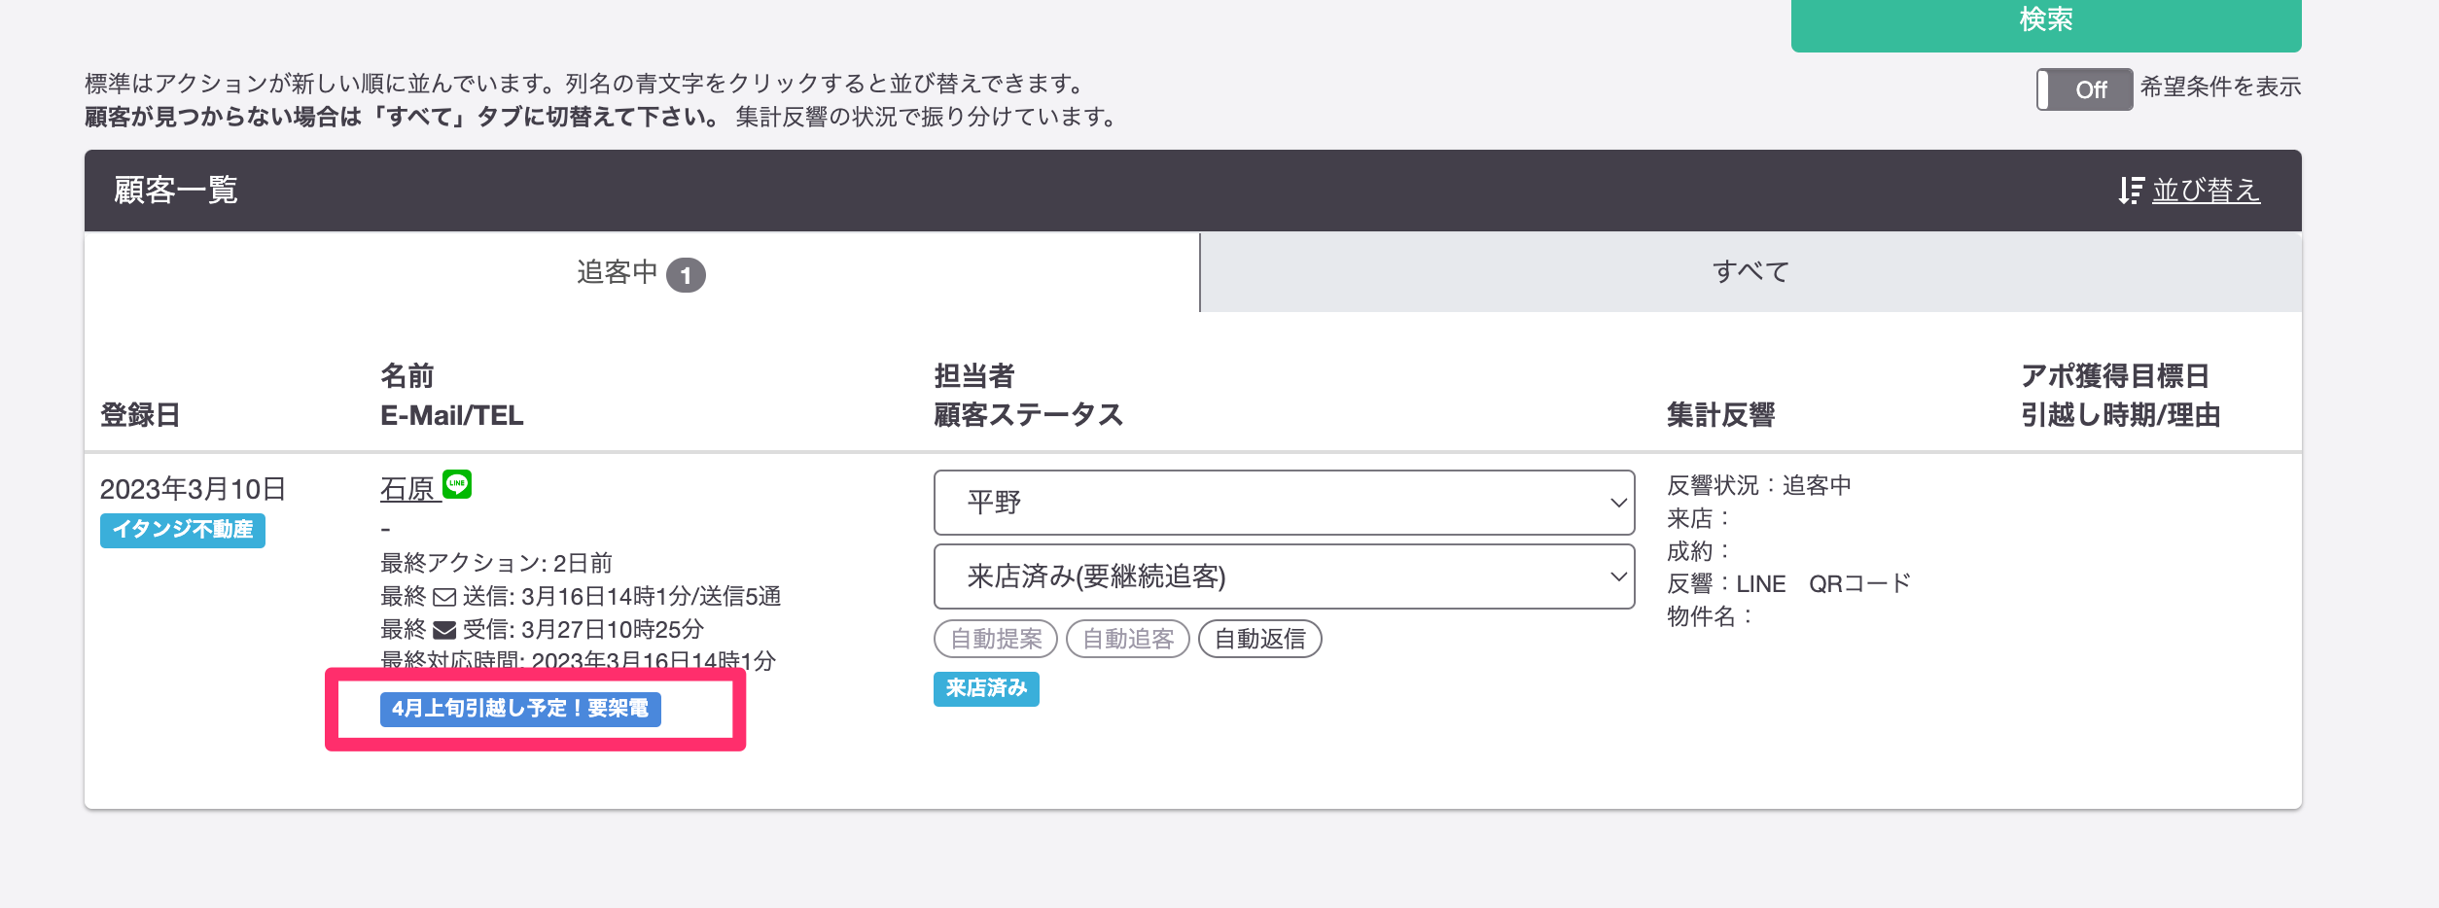Open the 担当者 dropdown showing 平野
The image size is (2439, 908).
tap(1284, 503)
